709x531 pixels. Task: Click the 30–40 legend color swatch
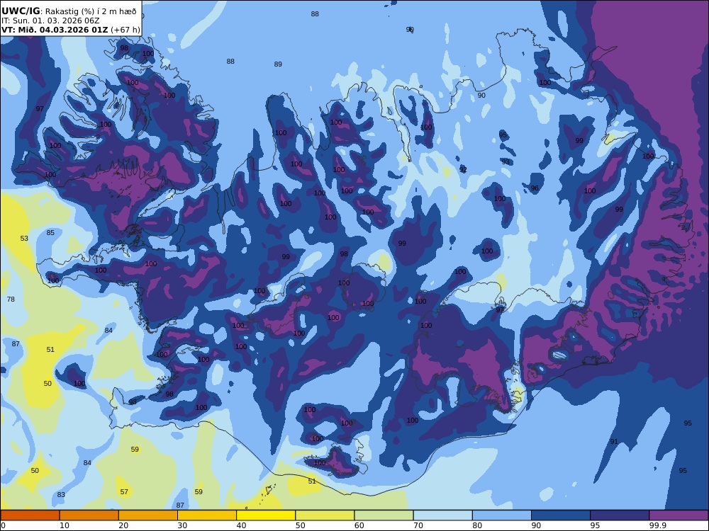[x=207, y=515]
